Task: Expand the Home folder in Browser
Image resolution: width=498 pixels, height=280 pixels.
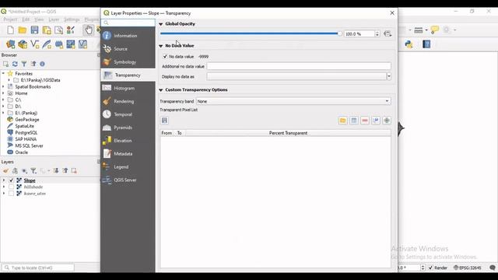Action: [3, 93]
